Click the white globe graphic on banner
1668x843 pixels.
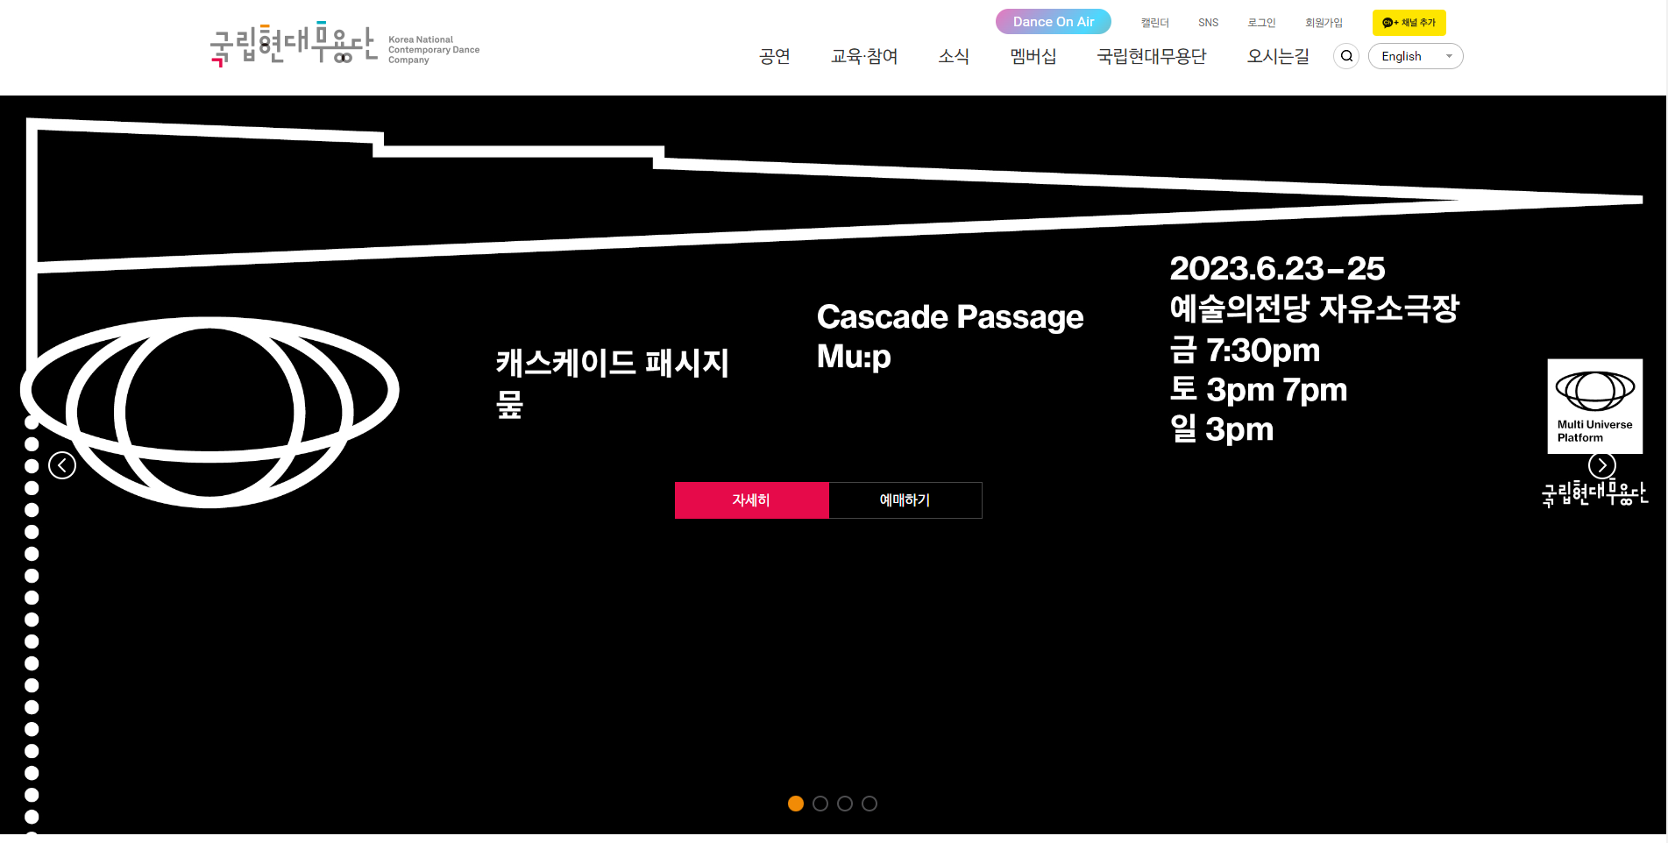point(210,412)
